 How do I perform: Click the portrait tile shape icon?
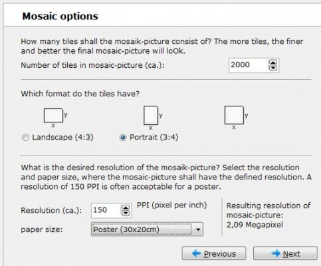coord(151,116)
